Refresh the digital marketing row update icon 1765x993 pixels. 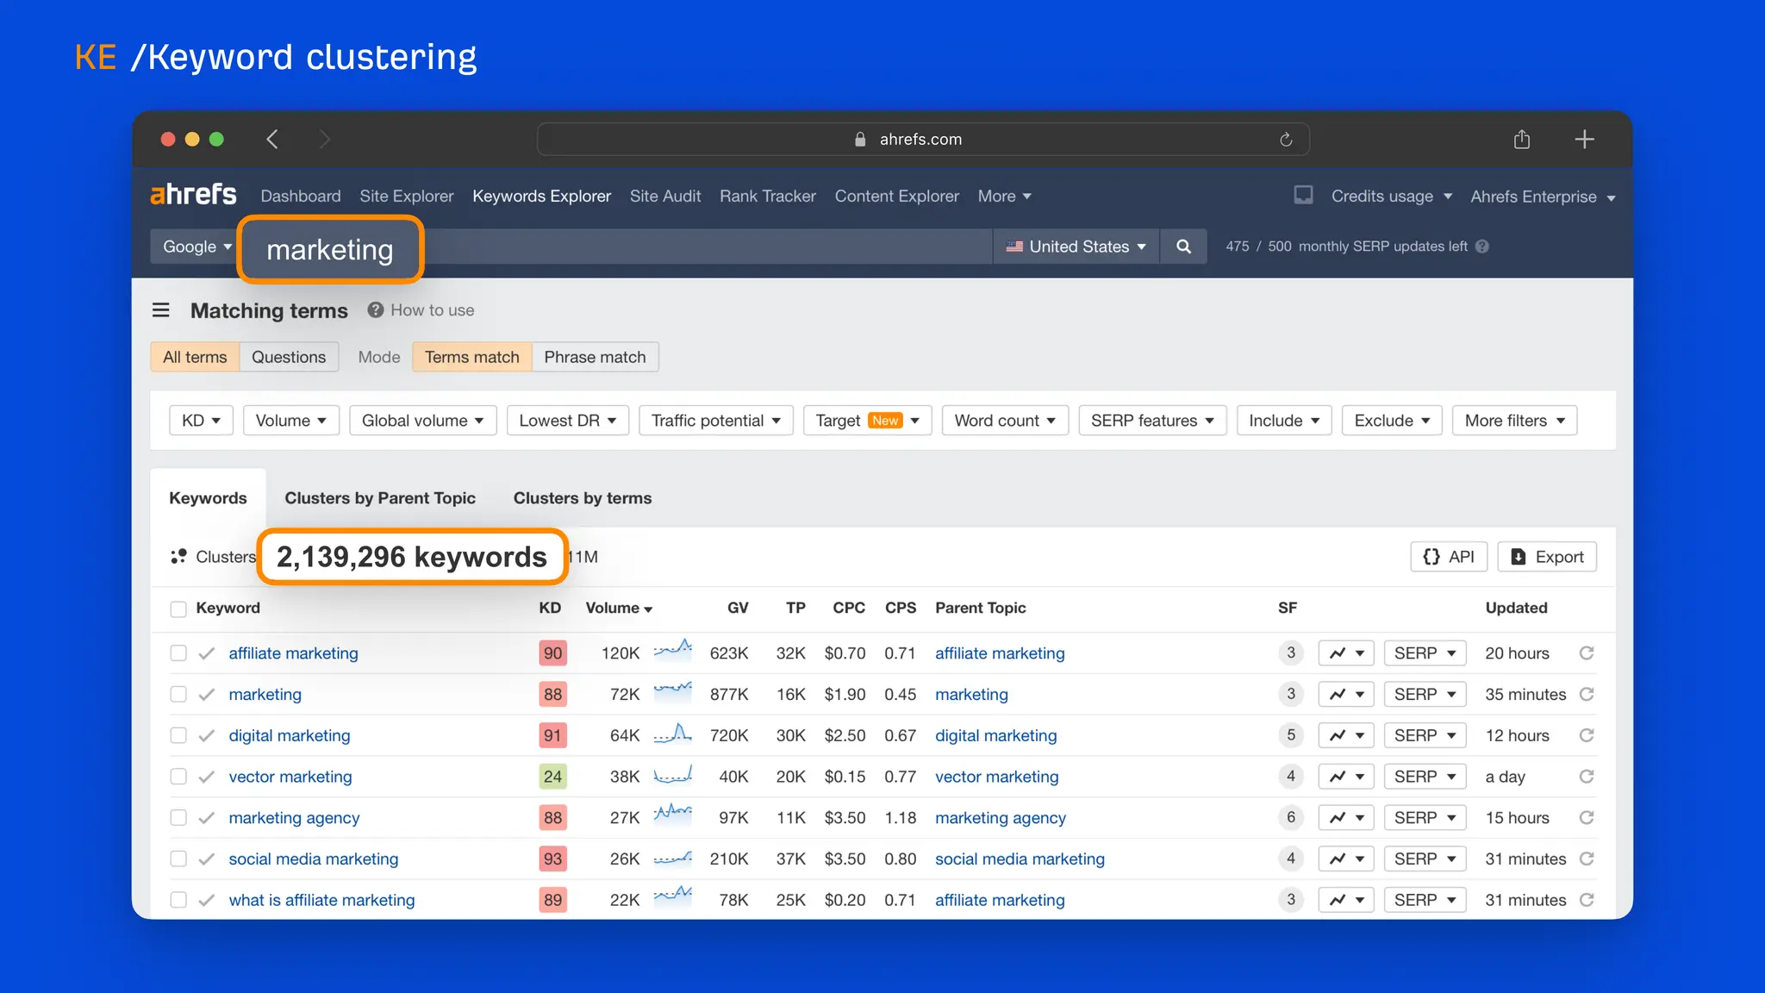[x=1587, y=735]
